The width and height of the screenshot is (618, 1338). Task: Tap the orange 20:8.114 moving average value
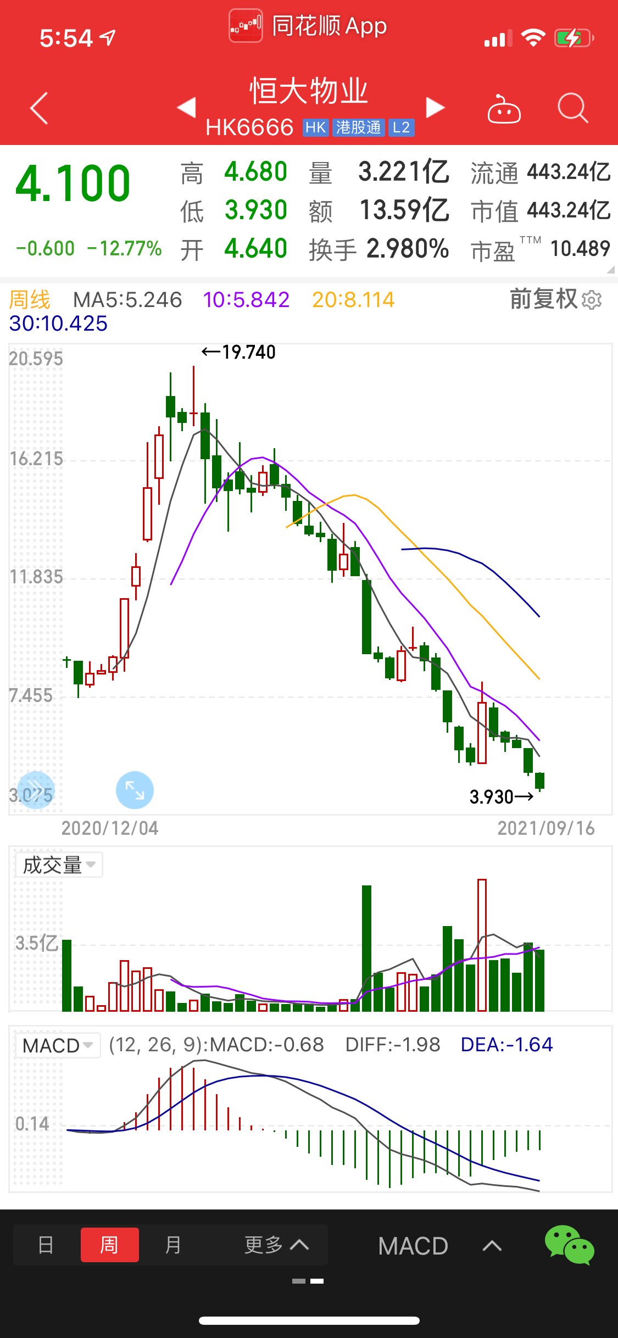click(353, 300)
